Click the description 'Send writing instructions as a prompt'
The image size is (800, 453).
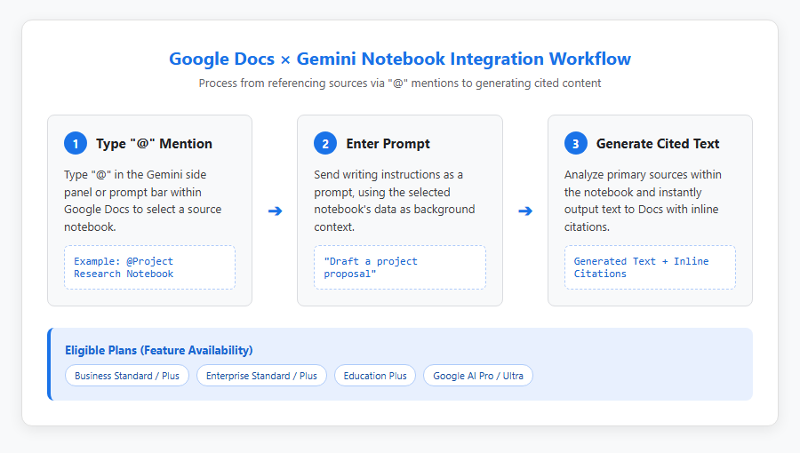point(395,201)
